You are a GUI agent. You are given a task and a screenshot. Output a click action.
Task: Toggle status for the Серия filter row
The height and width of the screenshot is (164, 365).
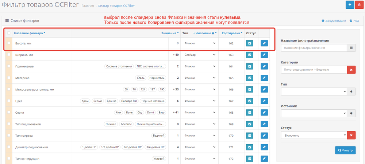click(250, 113)
